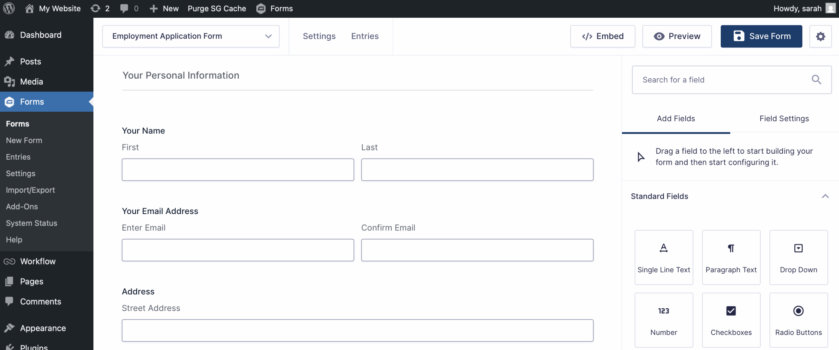The width and height of the screenshot is (839, 350).
Task: Open the Embed dialog
Action: pos(602,36)
